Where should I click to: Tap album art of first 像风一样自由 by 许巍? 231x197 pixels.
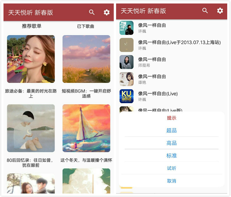click(x=127, y=28)
